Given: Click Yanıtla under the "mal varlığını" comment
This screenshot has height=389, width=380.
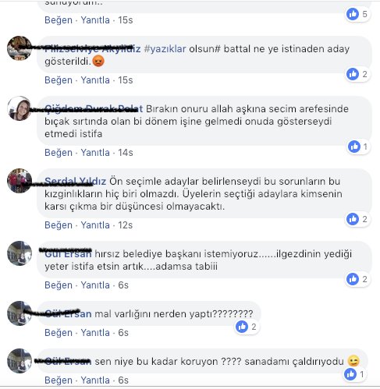Looking at the screenshot, I should coord(95,333).
